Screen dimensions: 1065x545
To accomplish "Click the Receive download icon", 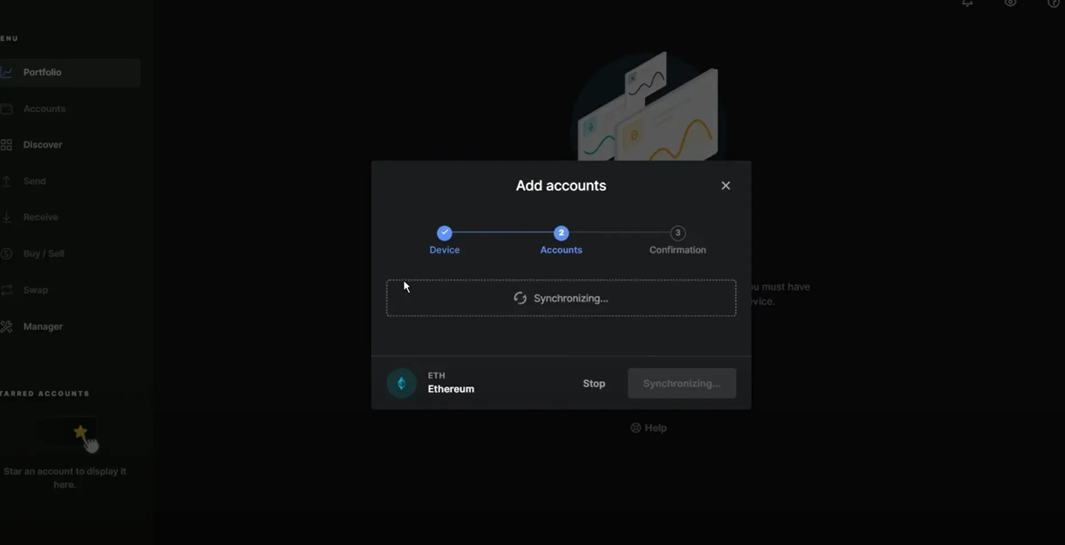I will [x=6, y=217].
